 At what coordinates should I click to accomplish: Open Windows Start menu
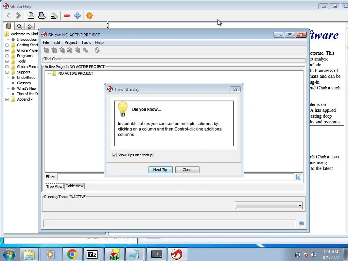(x=8, y=254)
